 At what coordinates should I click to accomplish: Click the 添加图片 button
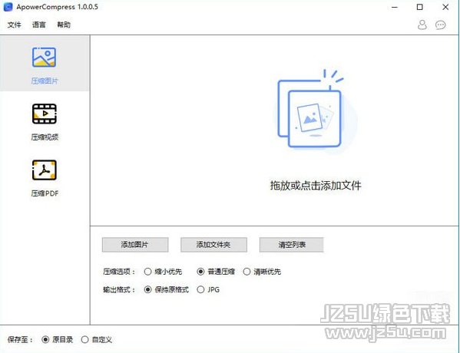pos(135,245)
